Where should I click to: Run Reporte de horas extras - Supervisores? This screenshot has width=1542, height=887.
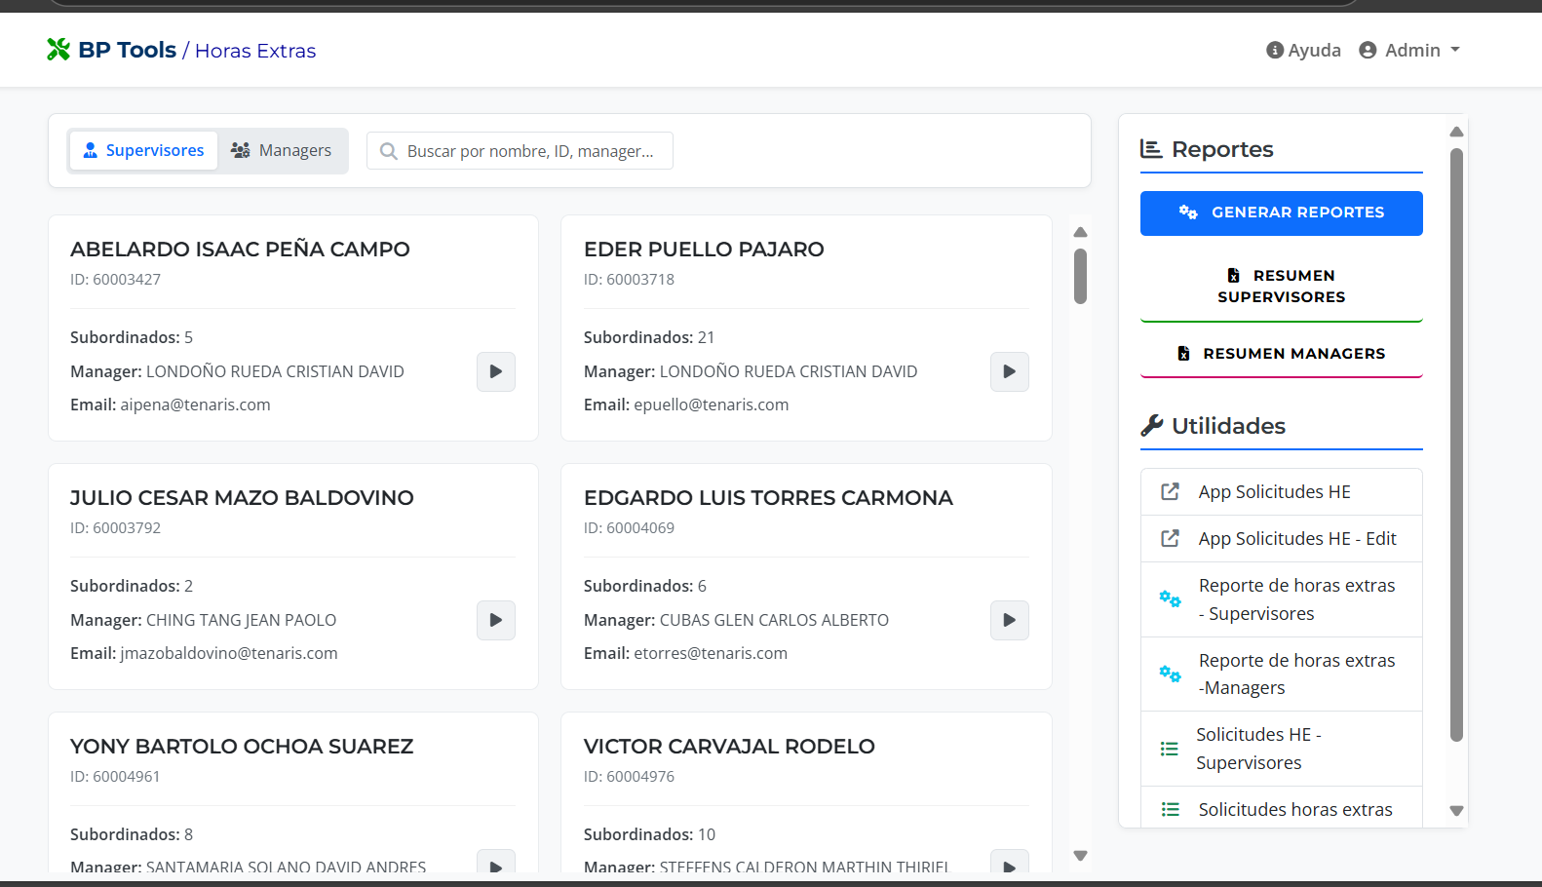pos(1282,599)
